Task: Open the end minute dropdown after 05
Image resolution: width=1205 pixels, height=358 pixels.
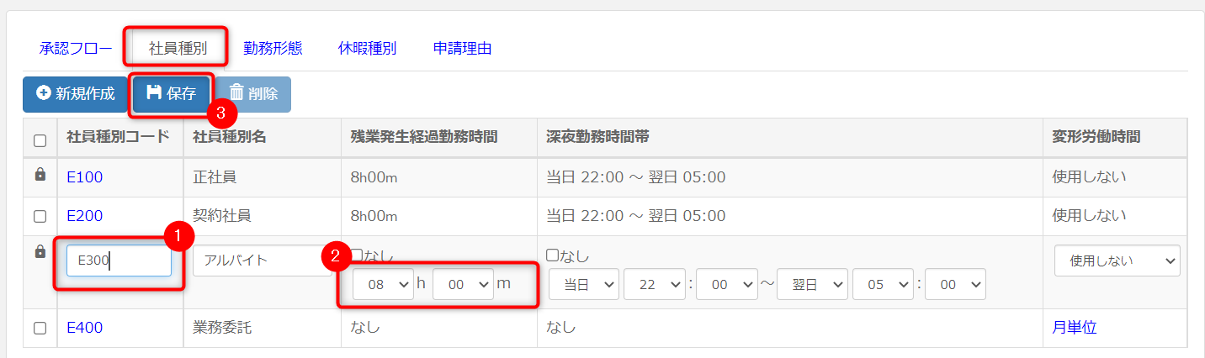Action: (955, 285)
